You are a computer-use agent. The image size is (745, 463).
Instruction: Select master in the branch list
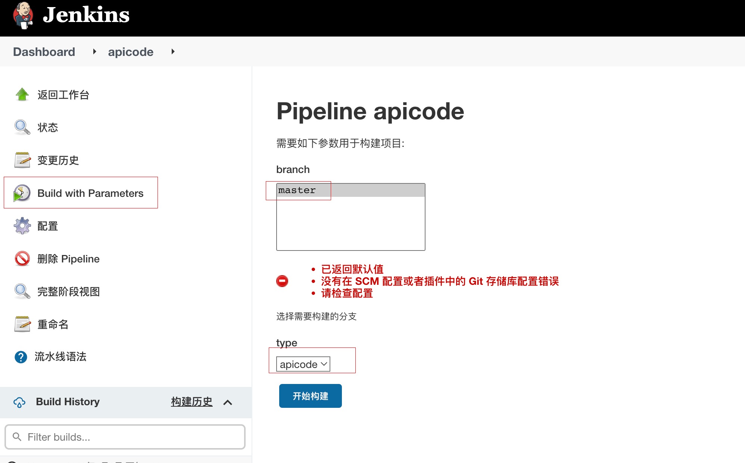(x=297, y=190)
